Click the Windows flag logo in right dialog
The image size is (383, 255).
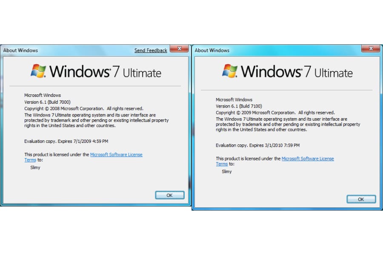click(230, 71)
